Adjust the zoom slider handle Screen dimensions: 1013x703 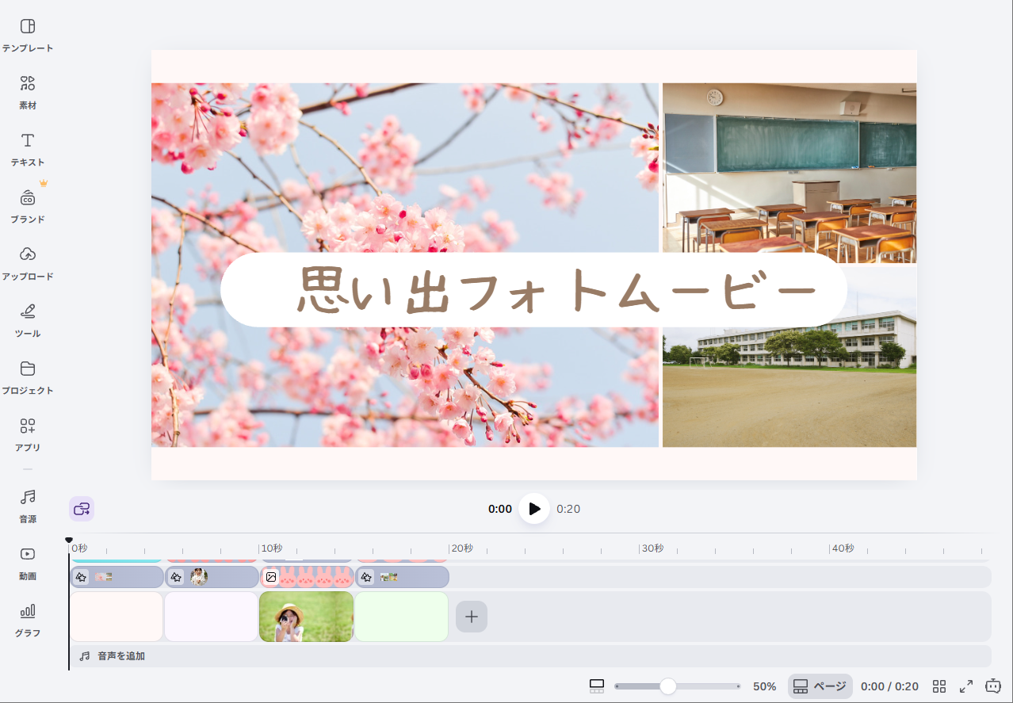coord(668,686)
